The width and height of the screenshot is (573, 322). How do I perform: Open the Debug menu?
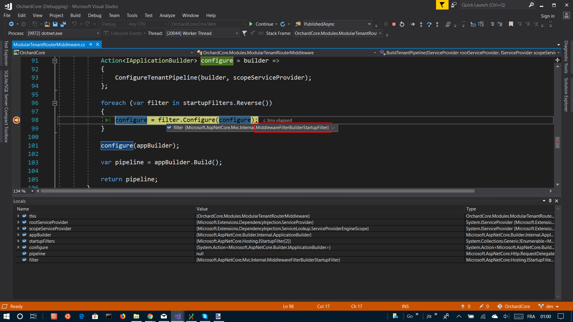[x=95, y=15]
